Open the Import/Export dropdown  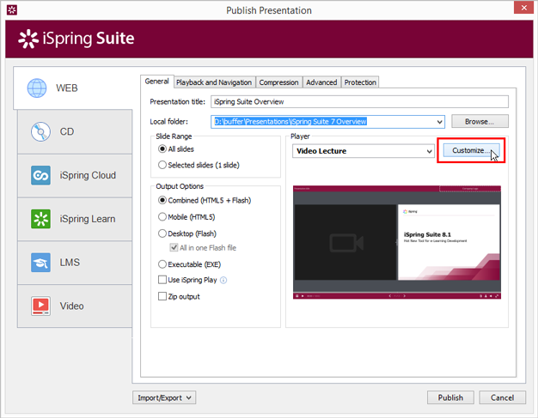pos(164,397)
